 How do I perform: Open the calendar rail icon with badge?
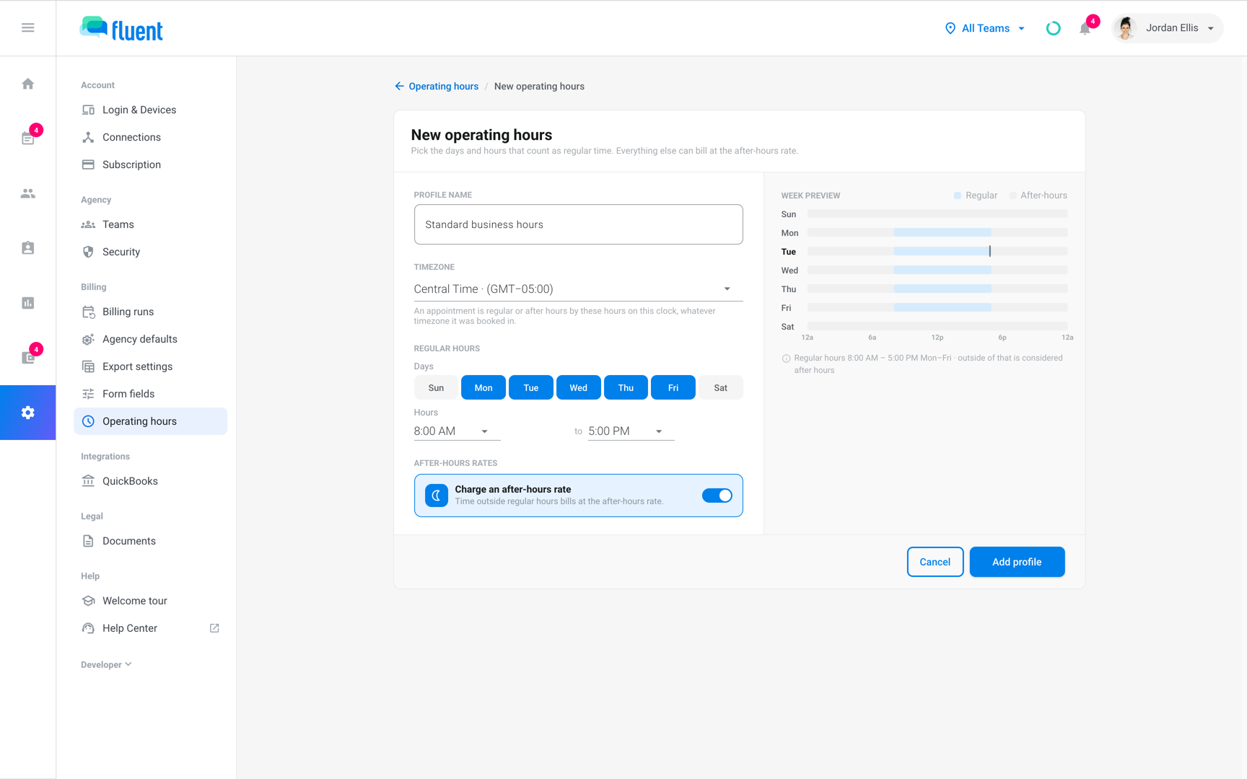[27, 138]
